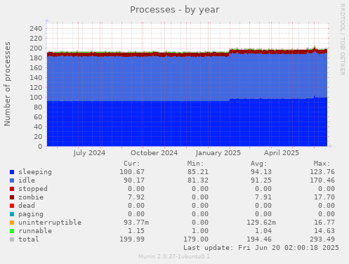The image size is (349, 264).
Task: Click the RRDTOOL / TOBI OETIKER watermark
Action: pos(343,39)
